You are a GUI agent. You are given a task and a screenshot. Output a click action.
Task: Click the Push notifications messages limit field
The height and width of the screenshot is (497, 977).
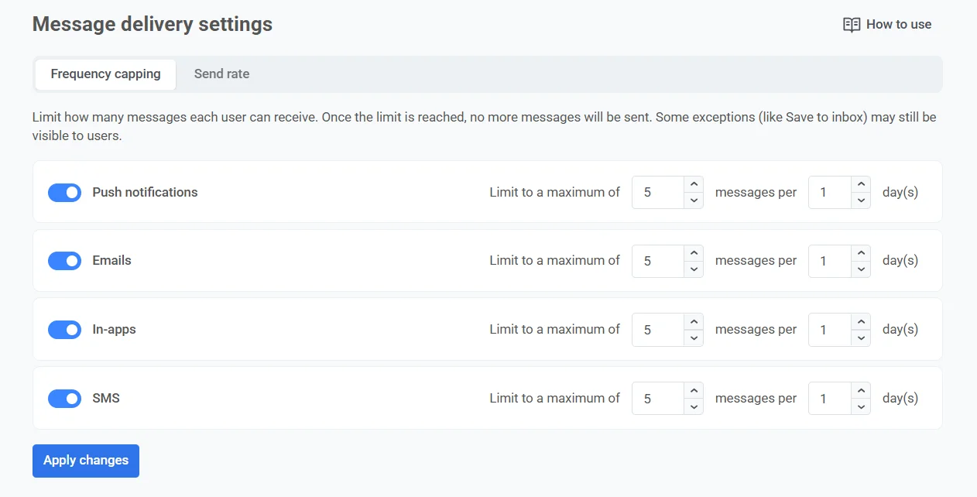657,193
